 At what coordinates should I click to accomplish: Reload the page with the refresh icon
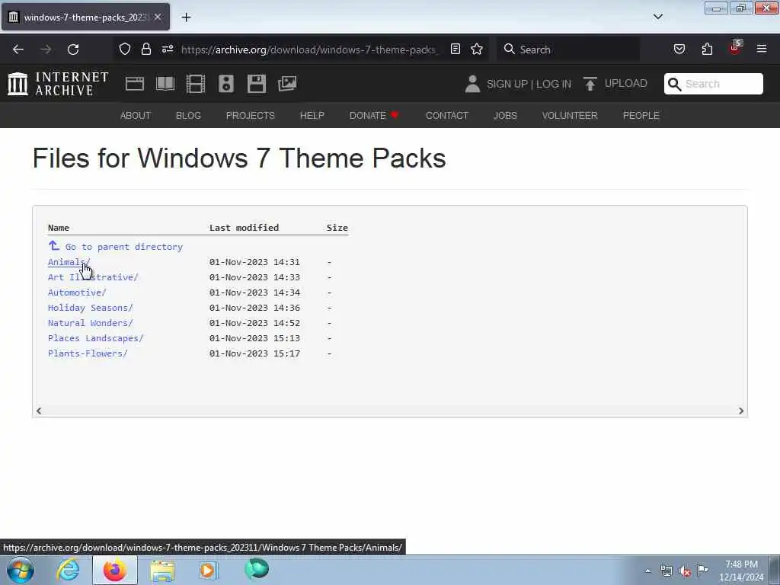coord(73,50)
